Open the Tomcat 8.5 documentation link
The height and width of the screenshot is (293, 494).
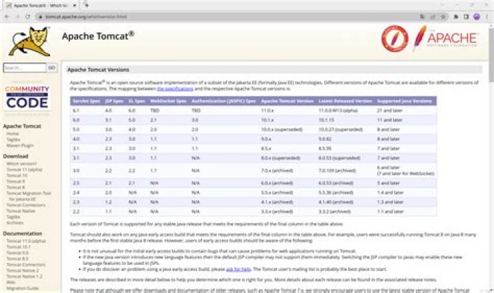click(x=18, y=259)
